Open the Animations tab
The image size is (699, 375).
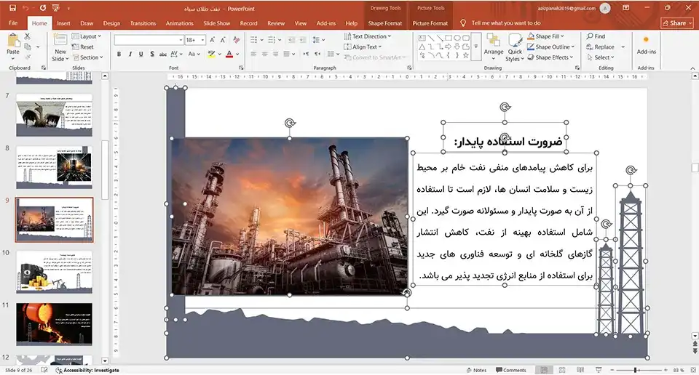(179, 23)
